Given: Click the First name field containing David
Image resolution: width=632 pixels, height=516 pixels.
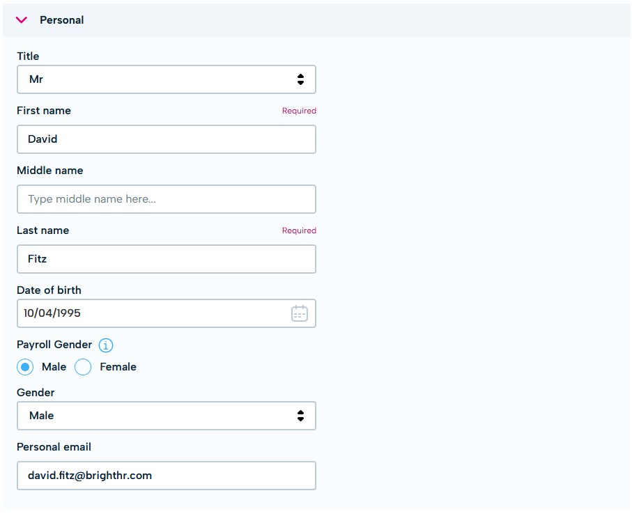Looking at the screenshot, I should (166, 139).
